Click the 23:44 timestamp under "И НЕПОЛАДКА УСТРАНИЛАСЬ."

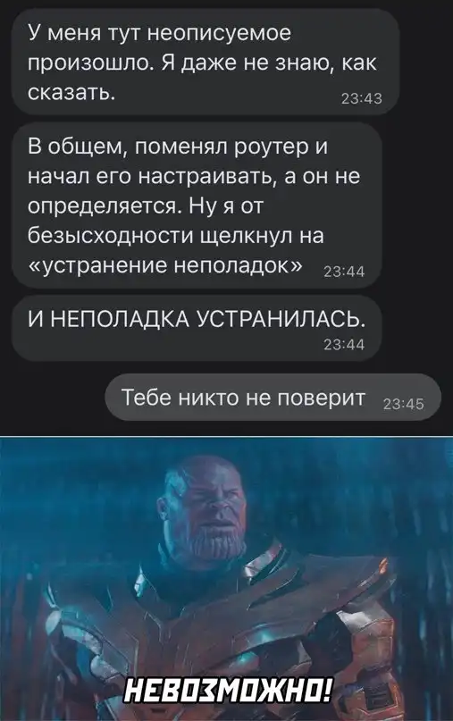[345, 345]
